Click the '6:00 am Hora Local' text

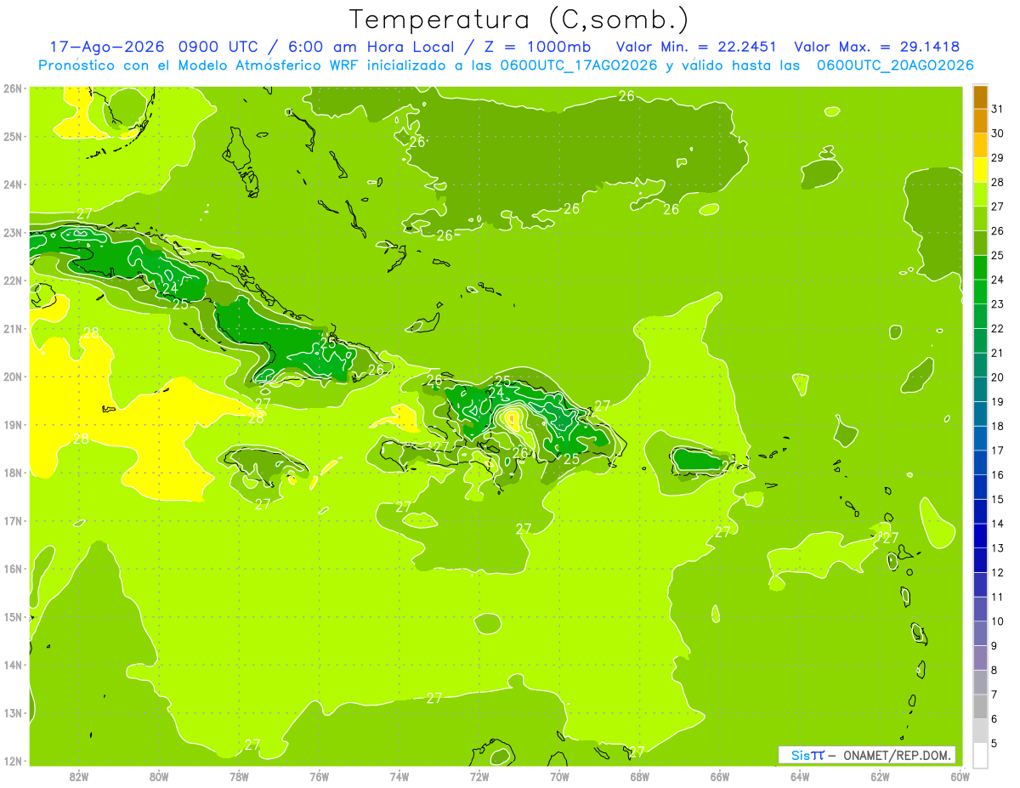[371, 47]
